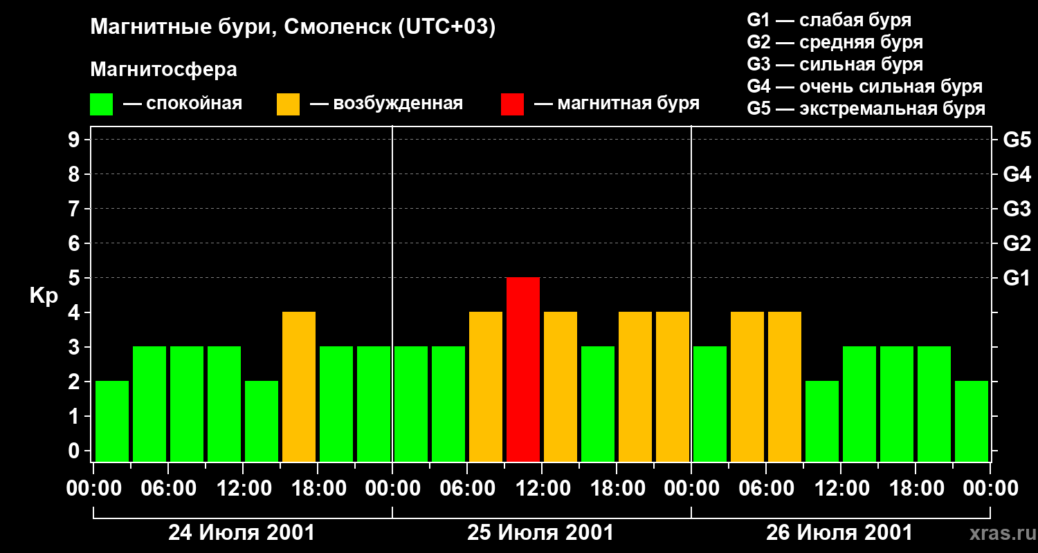
Task: Click the '06:00' time label for 26 July
Action: (766, 489)
